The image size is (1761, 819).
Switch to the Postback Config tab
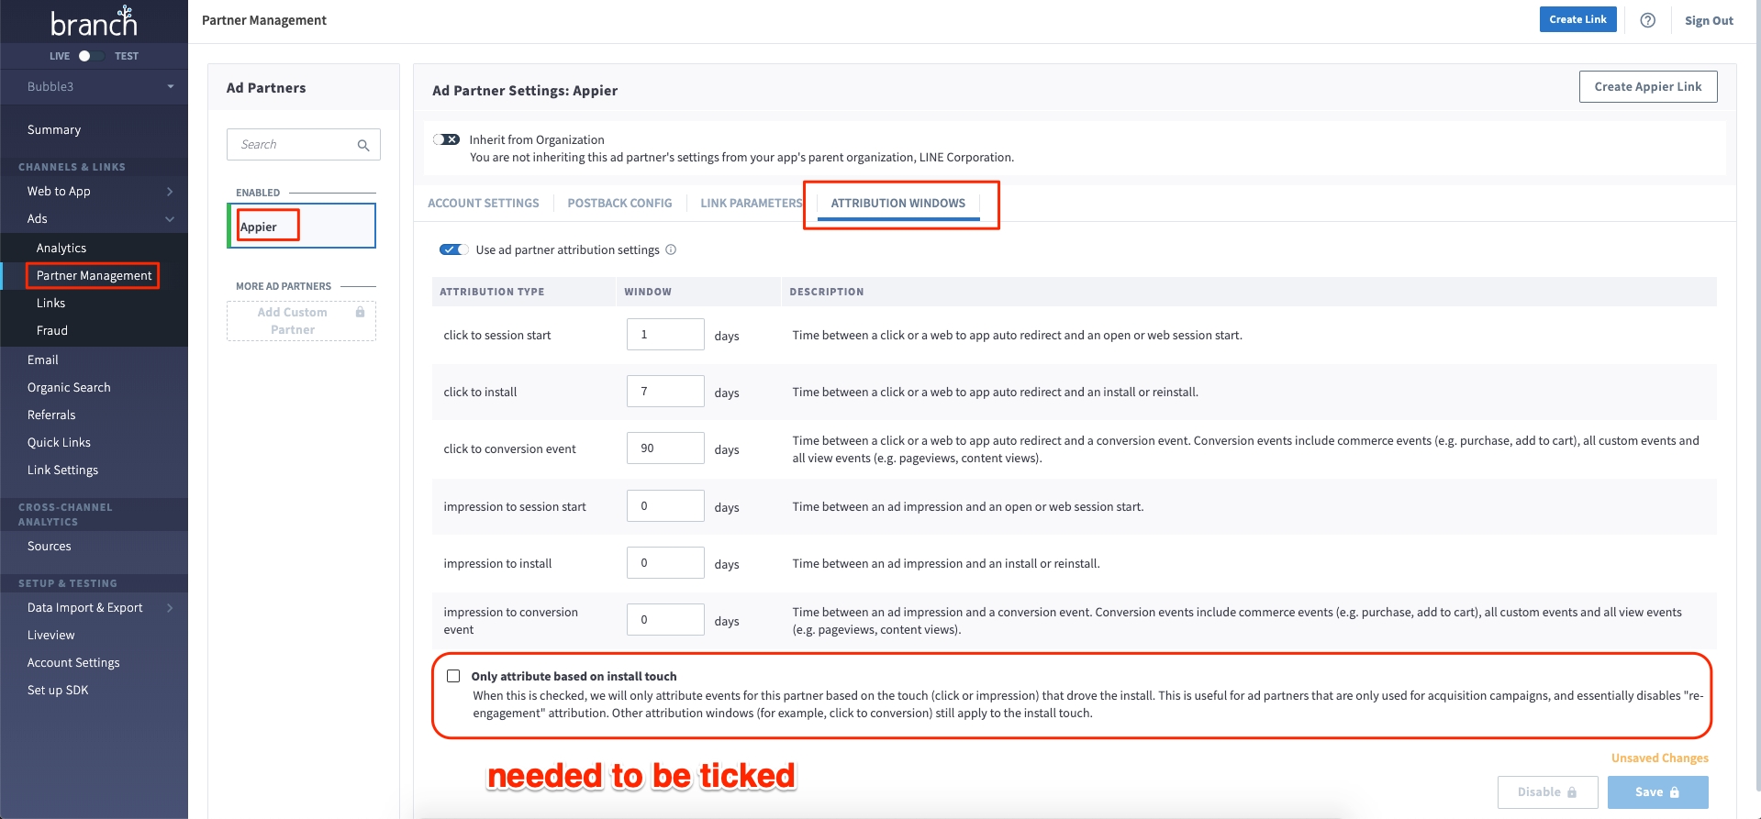(619, 203)
